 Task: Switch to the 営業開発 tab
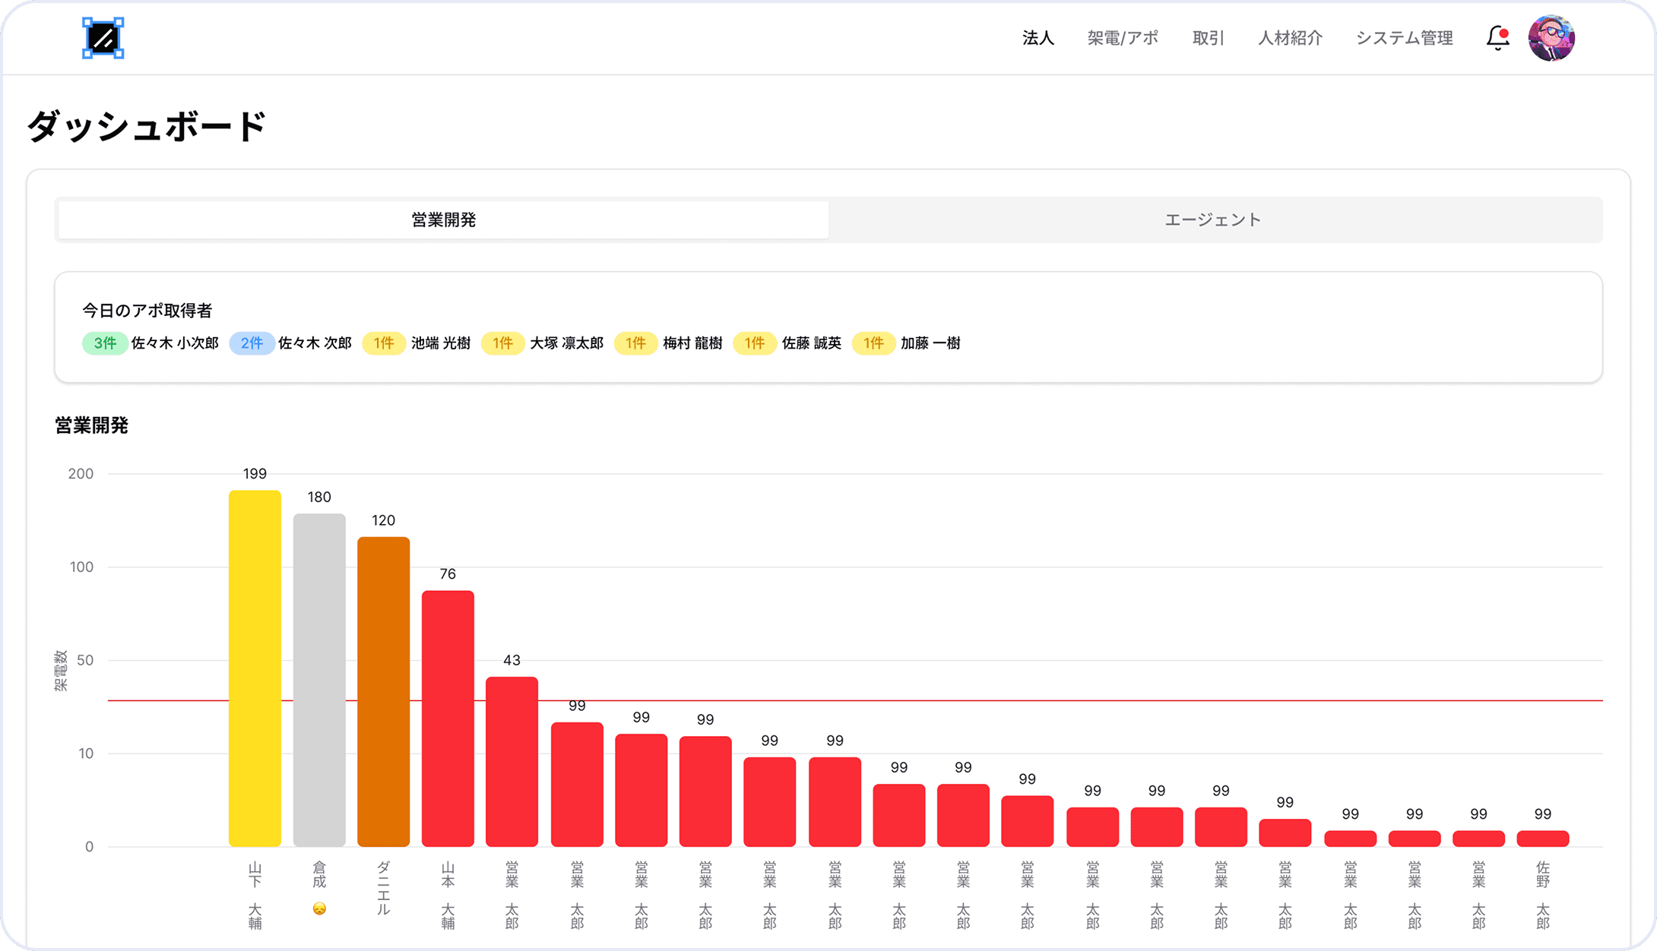(443, 220)
